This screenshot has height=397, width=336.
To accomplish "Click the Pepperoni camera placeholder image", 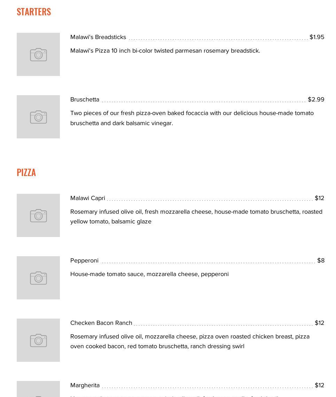I will 38,278.
